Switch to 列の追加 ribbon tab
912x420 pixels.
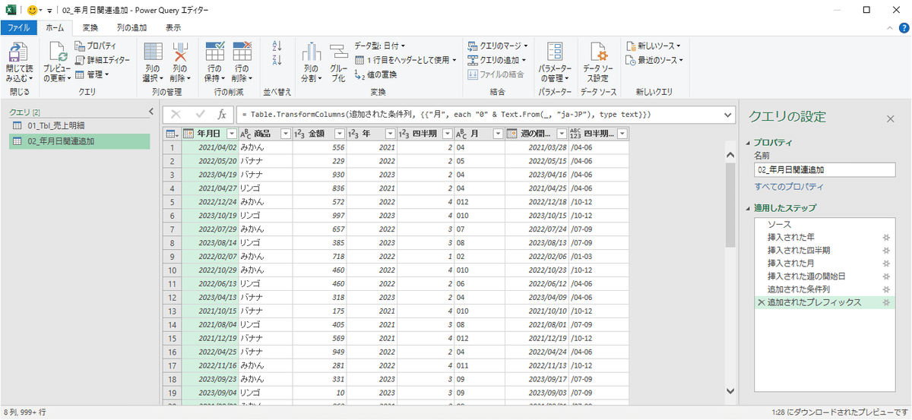(131, 27)
